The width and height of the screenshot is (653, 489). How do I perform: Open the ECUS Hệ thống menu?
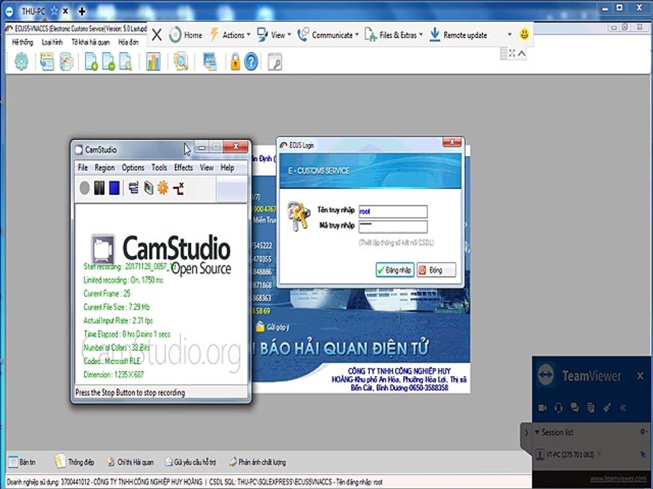coord(22,42)
